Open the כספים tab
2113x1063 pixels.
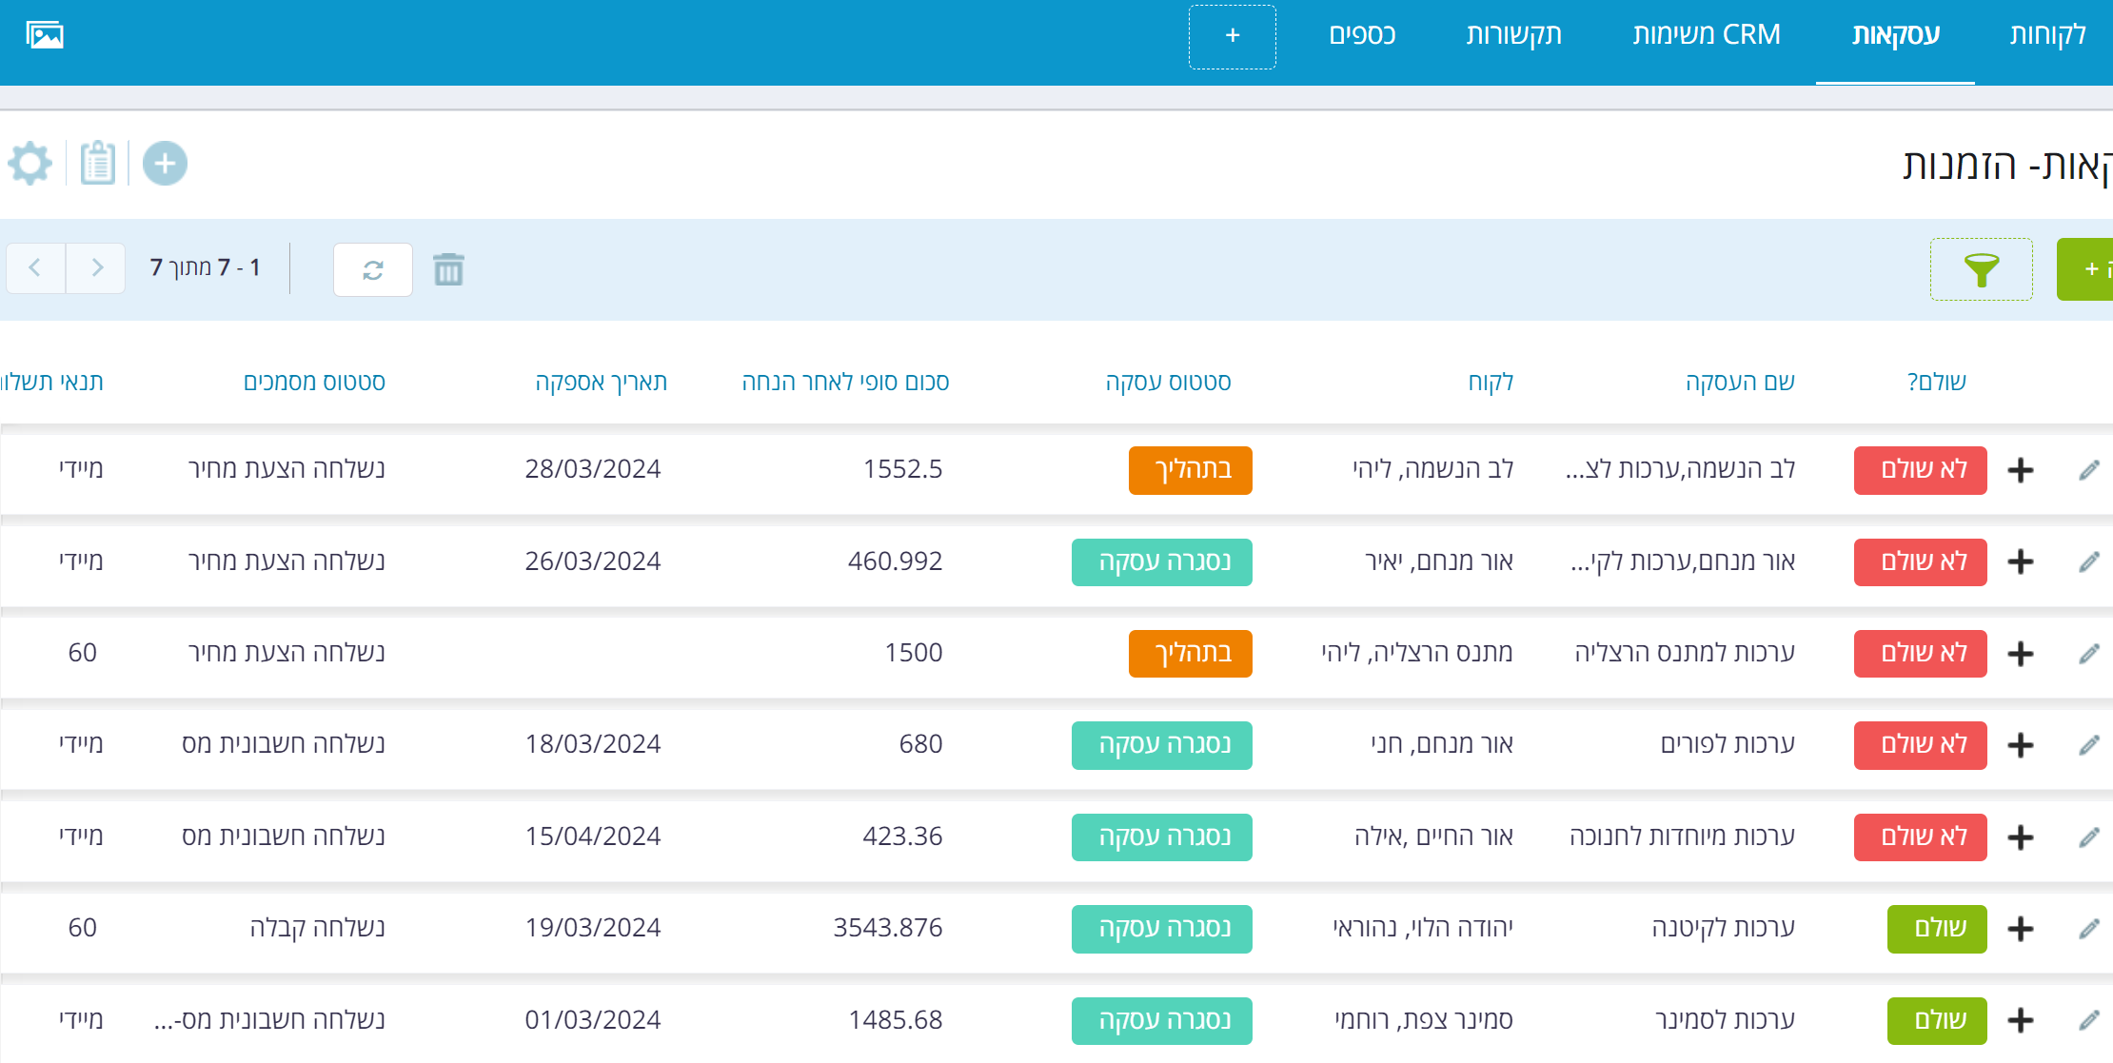click(x=1362, y=35)
